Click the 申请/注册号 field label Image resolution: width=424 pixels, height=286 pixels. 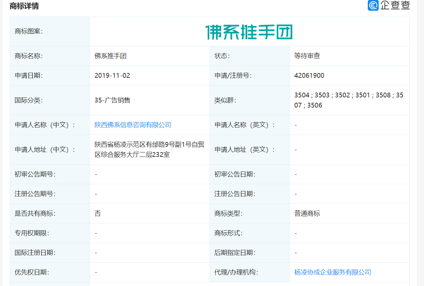(x=233, y=75)
